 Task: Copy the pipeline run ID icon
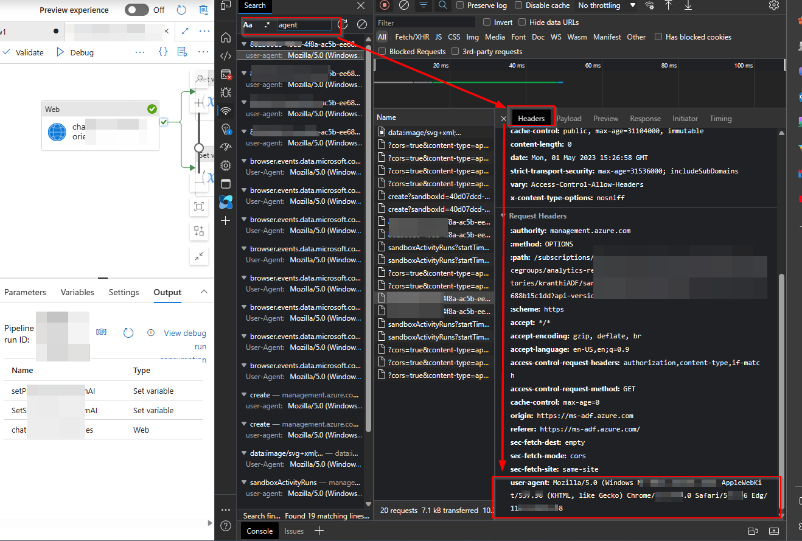tap(102, 332)
